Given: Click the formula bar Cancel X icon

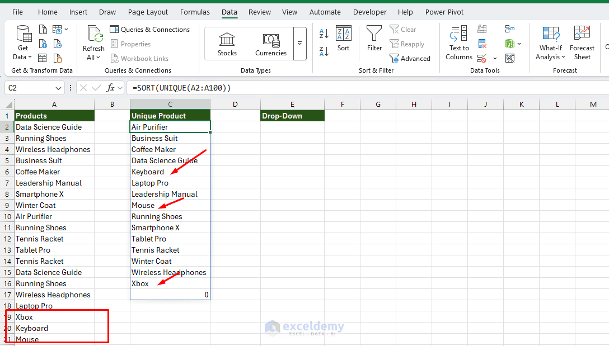Looking at the screenshot, I should click(83, 88).
